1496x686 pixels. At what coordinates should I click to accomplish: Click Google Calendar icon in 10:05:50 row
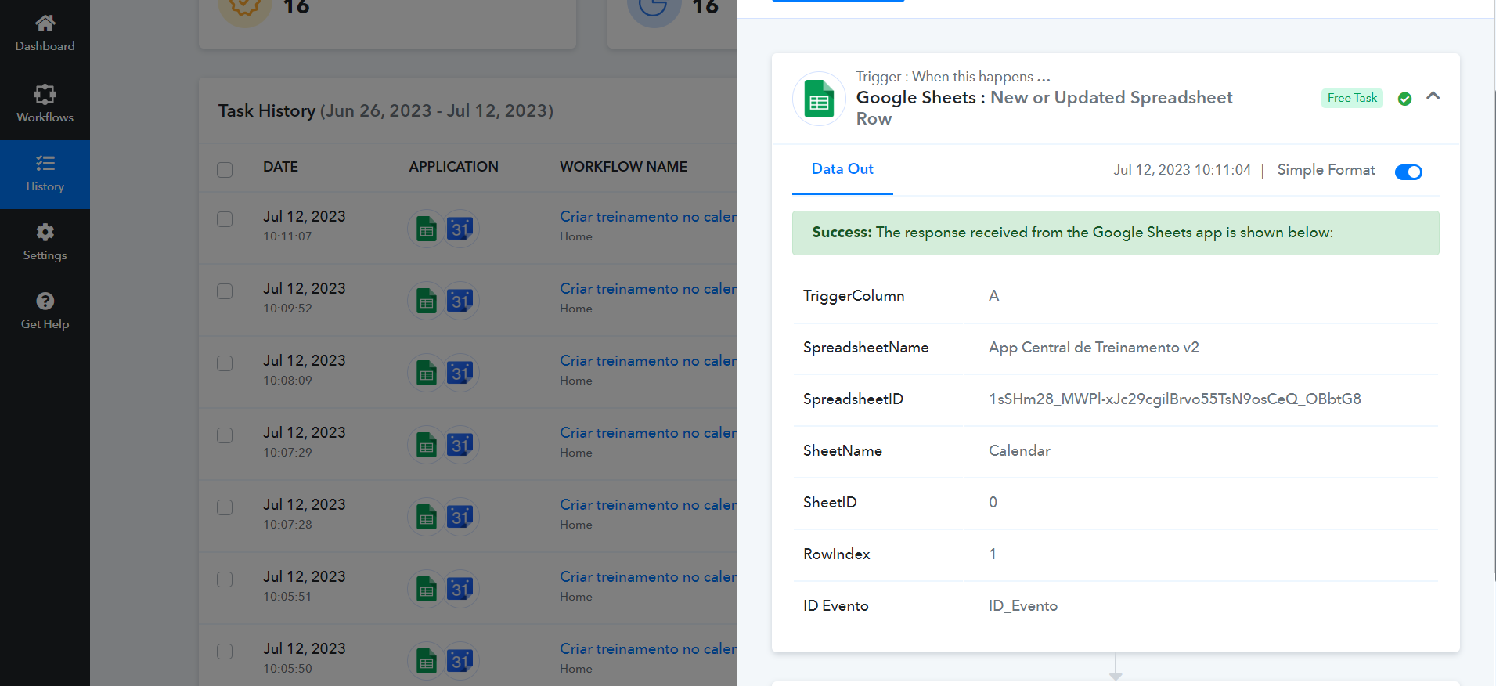460,661
